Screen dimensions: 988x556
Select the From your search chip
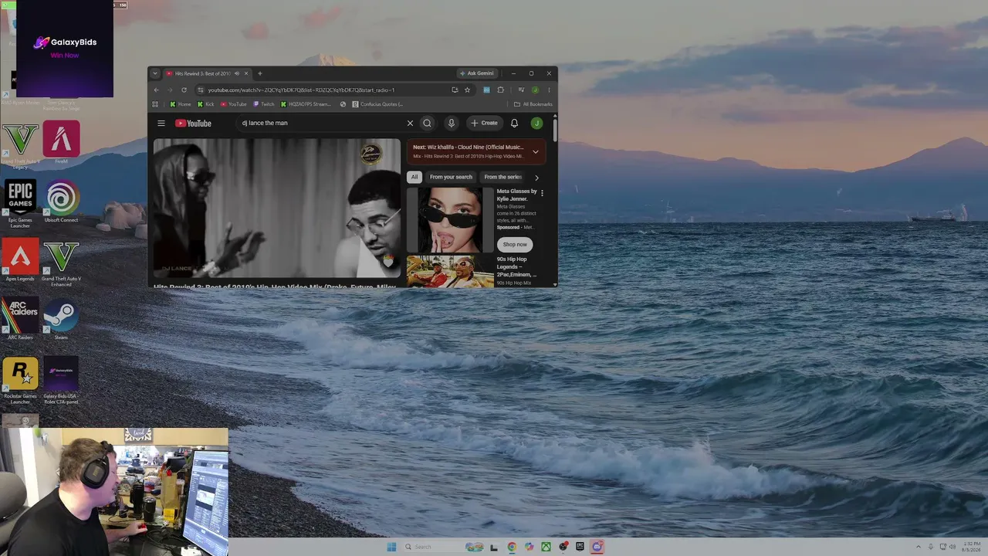click(451, 177)
